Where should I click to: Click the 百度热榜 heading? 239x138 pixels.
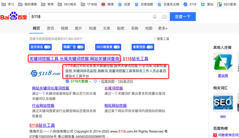point(220,128)
